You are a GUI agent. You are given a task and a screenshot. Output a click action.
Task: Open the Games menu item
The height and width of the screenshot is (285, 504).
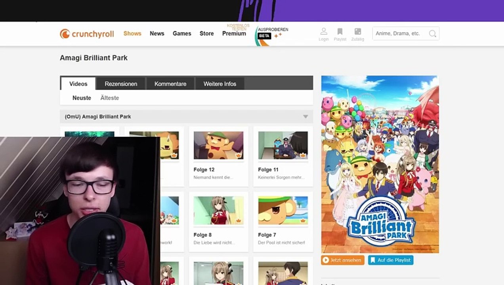(x=182, y=34)
